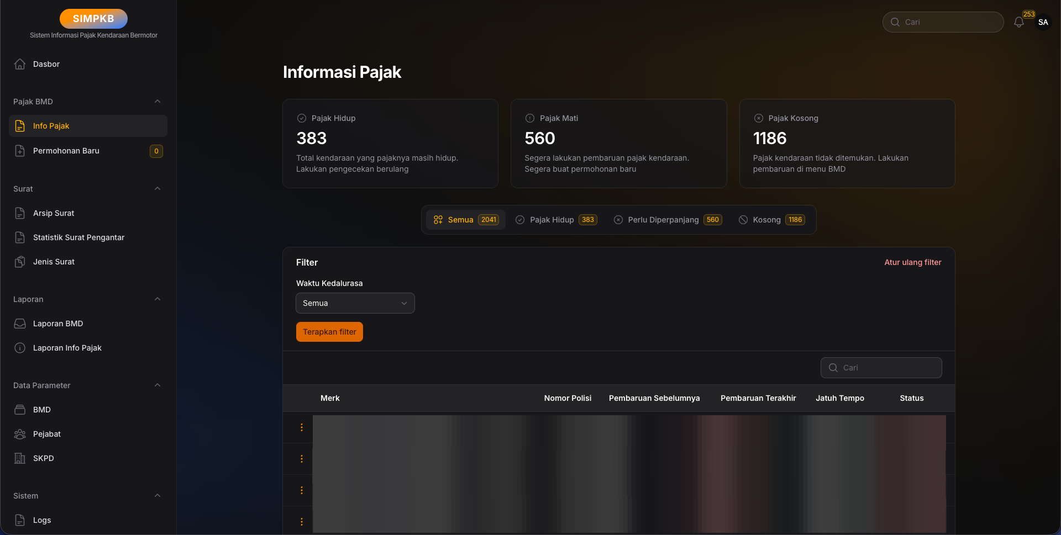Focus the top bar Cari search field

pos(943,22)
